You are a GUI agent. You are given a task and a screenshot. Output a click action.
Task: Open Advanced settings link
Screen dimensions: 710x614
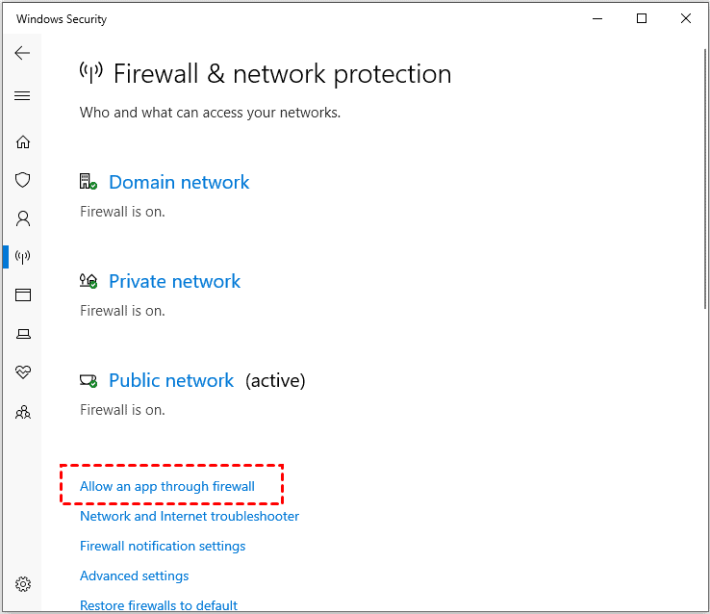(x=134, y=576)
